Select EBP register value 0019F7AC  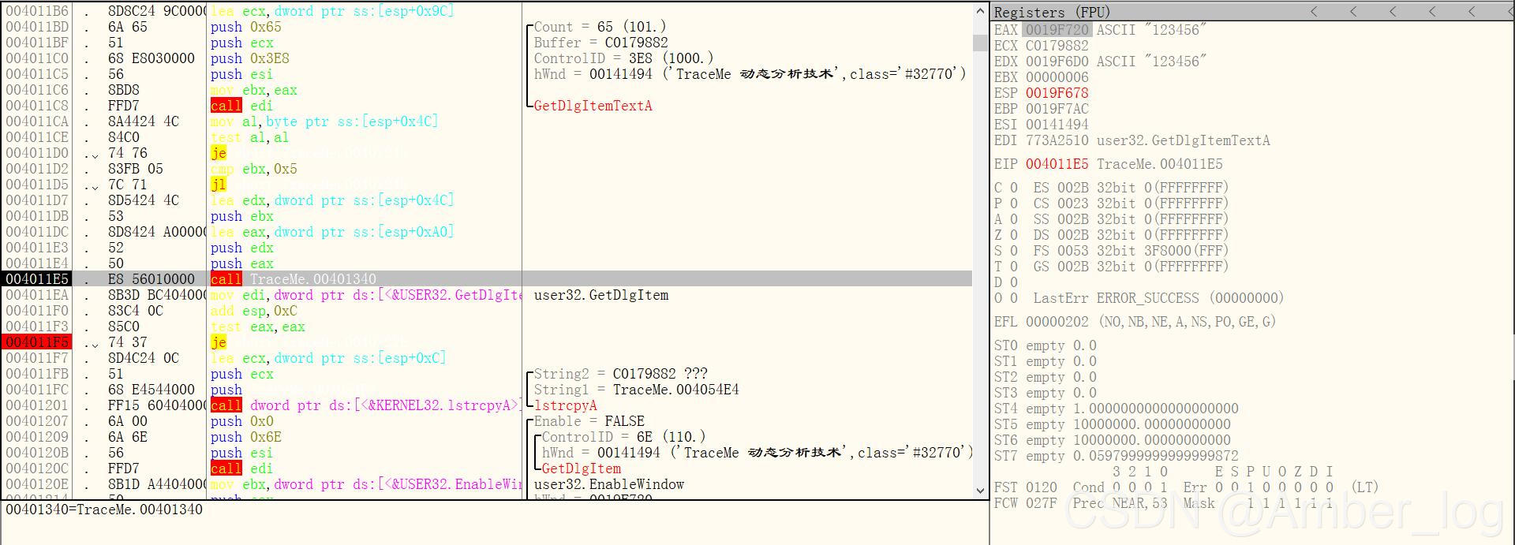[x=1057, y=109]
